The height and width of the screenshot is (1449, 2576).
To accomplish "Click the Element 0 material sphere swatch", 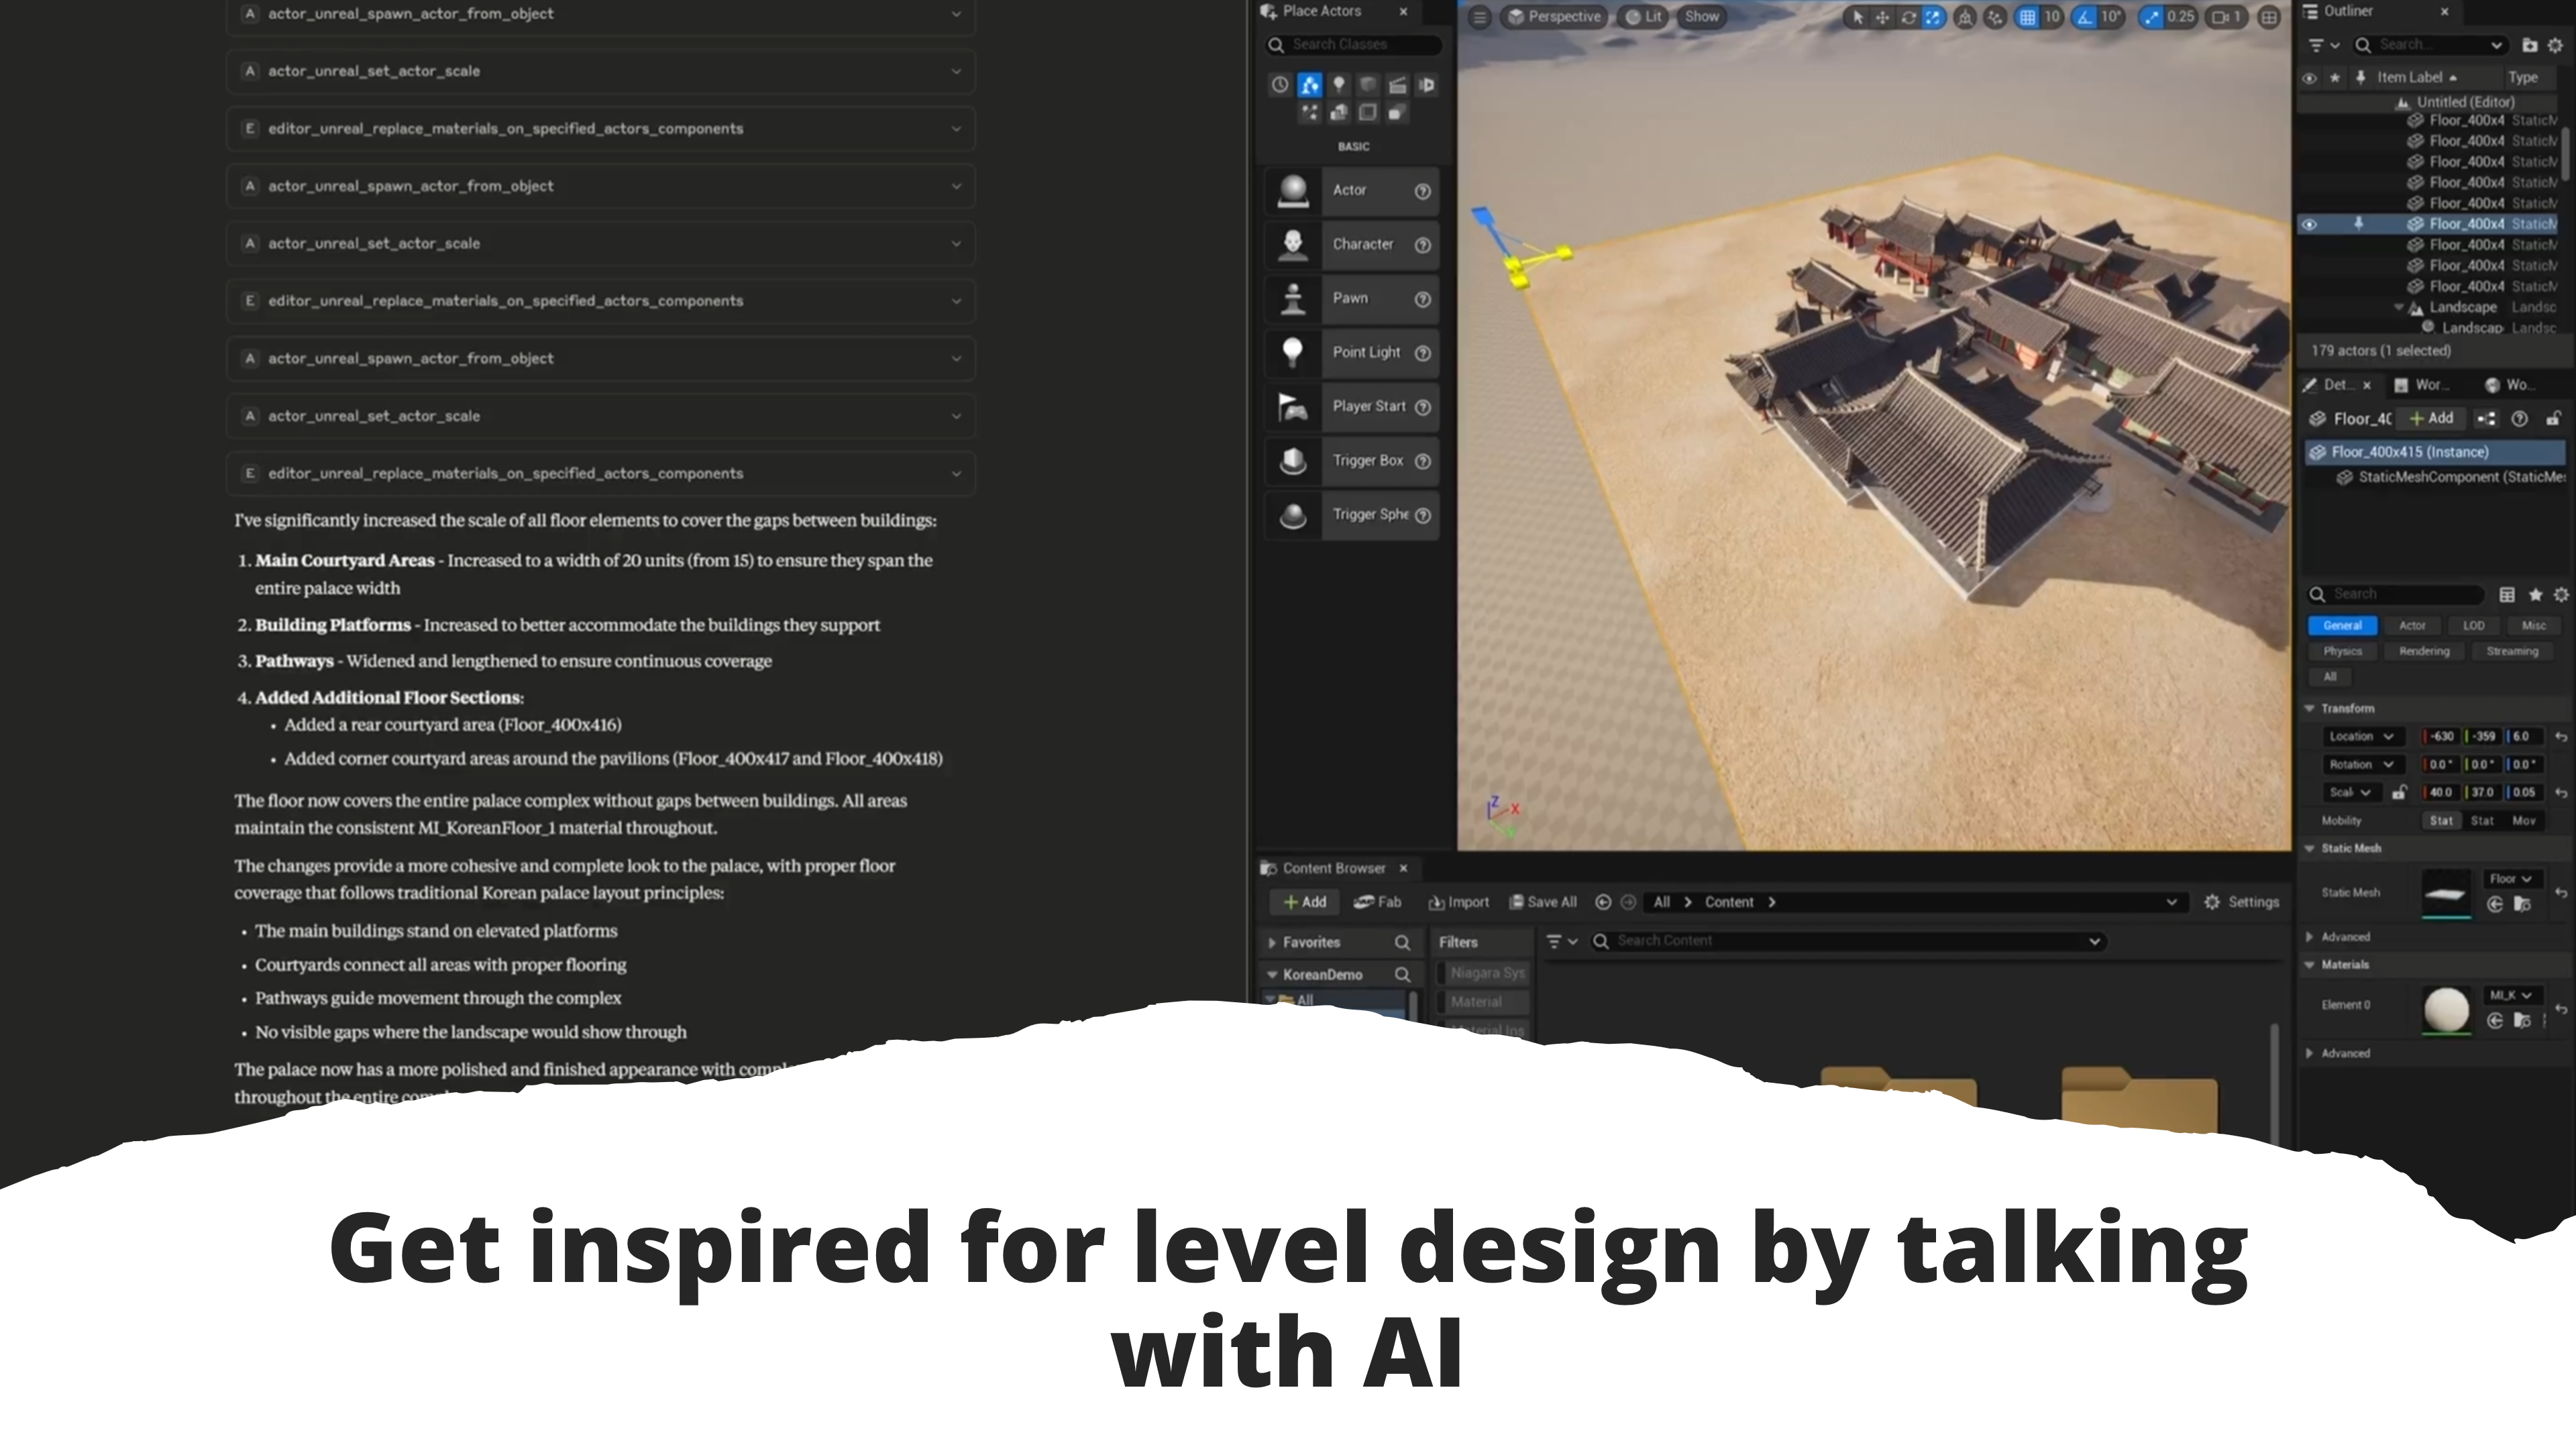I will tap(2446, 1008).
